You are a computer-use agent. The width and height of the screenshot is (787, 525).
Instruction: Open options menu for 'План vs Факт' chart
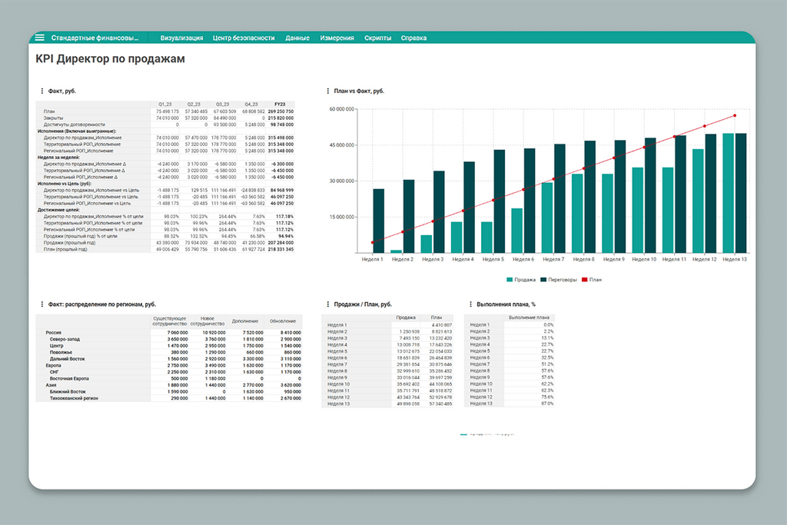(x=328, y=91)
